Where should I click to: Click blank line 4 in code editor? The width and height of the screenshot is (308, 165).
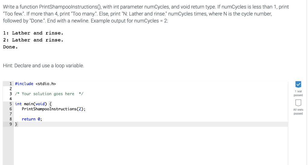pyautogui.click(x=151, y=99)
